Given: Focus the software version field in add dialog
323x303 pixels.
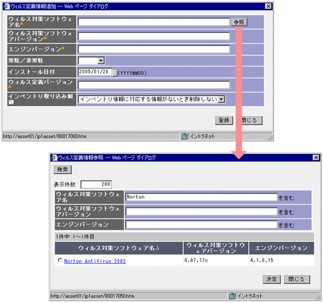Looking at the screenshot, I should click(x=154, y=36).
